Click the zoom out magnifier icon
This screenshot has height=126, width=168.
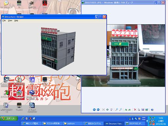click(121, 110)
